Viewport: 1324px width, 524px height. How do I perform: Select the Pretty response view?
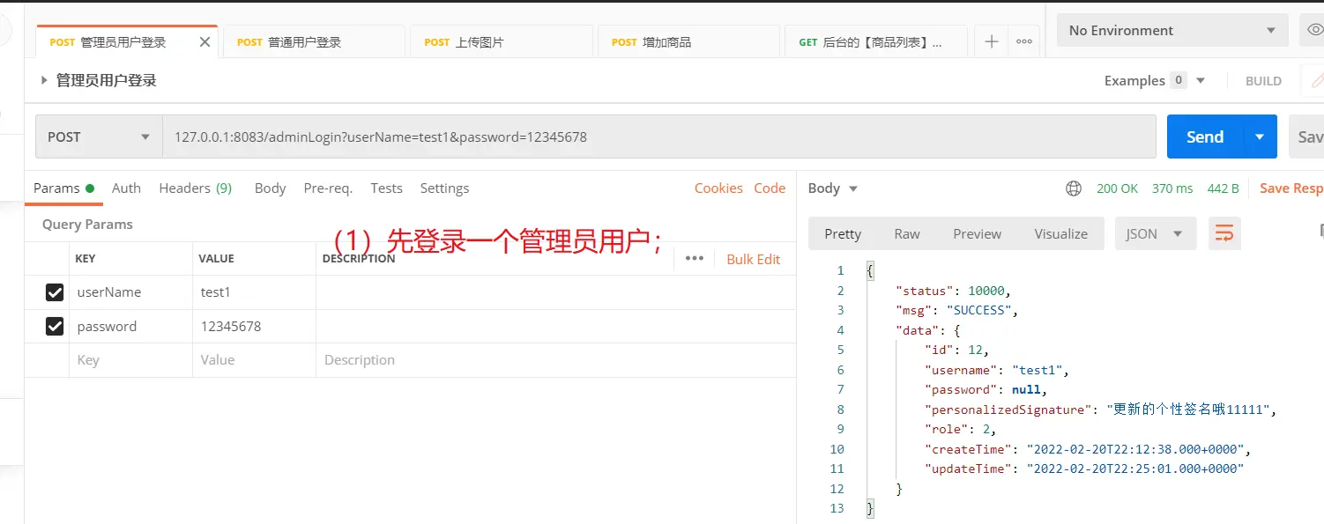(x=842, y=233)
